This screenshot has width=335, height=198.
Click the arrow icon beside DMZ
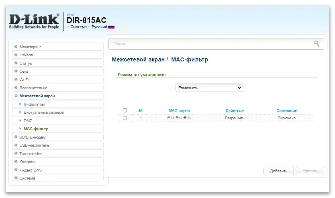tap(20, 120)
